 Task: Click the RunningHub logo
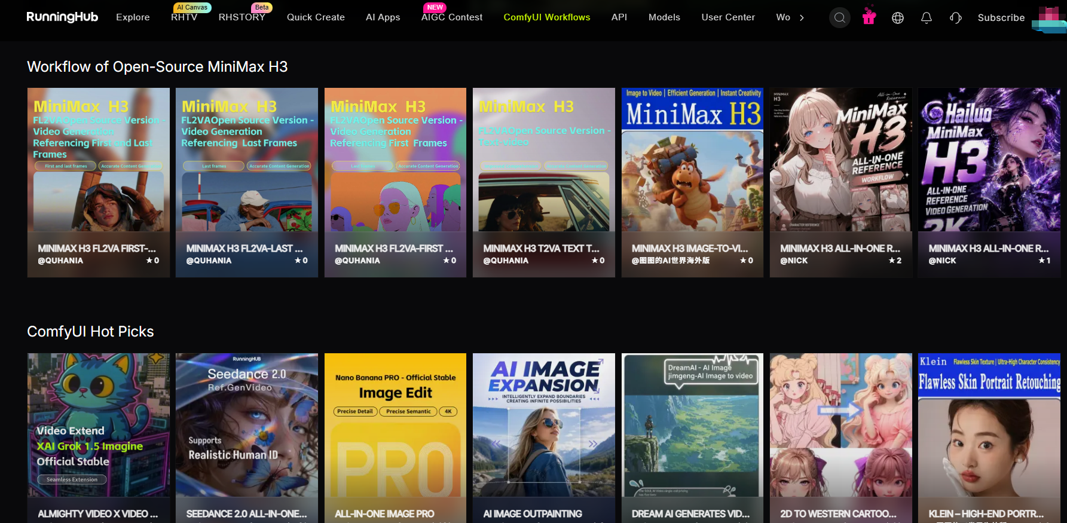coord(62,17)
